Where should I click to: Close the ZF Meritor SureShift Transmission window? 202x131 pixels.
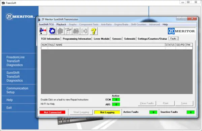click(x=192, y=18)
